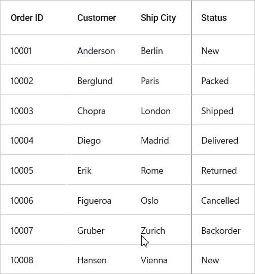Select the Diego customer cell

tap(99, 140)
